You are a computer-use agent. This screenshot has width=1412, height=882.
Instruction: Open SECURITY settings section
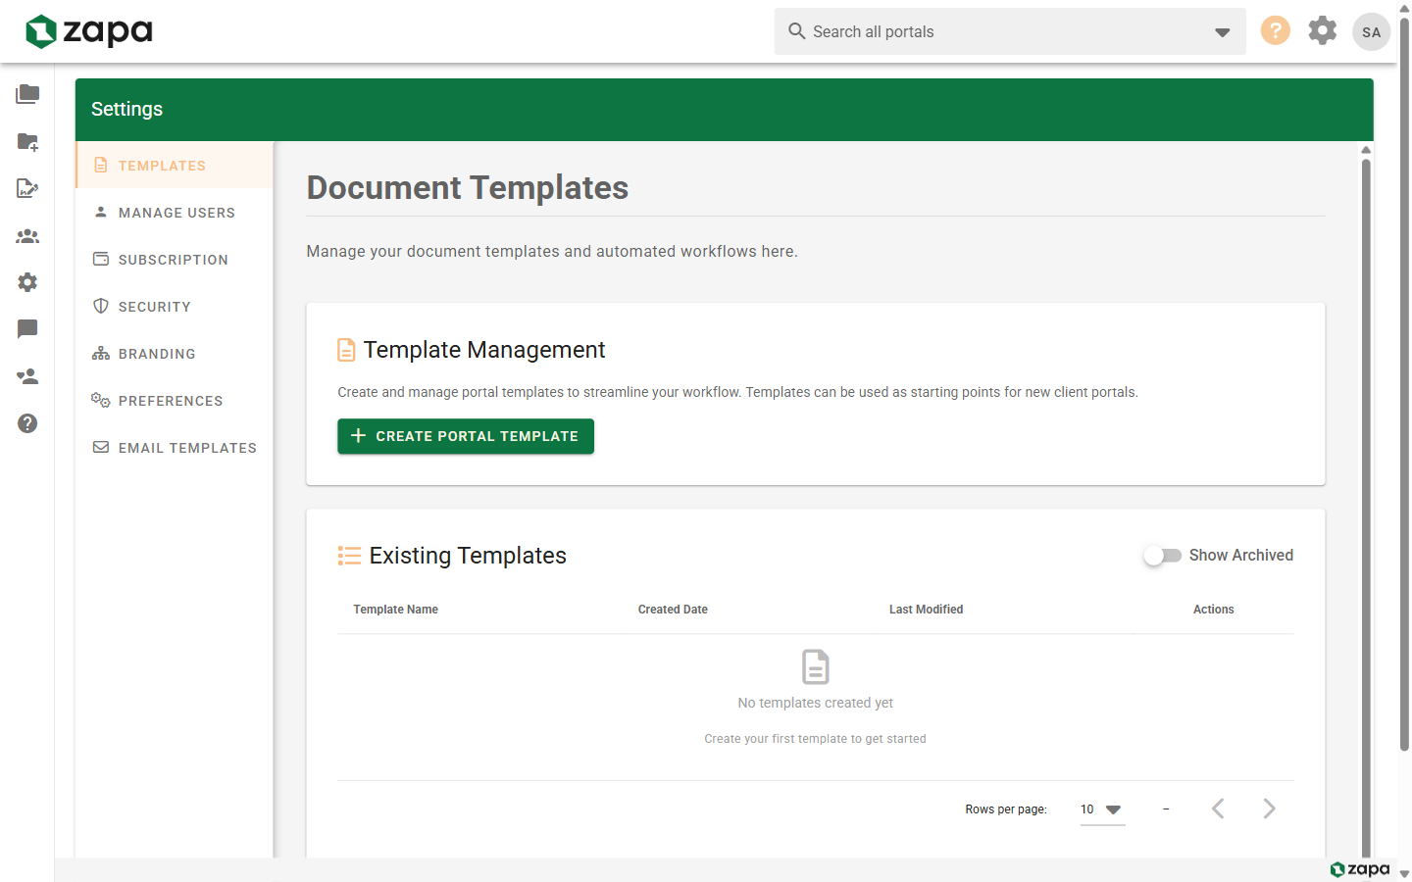[x=175, y=306]
